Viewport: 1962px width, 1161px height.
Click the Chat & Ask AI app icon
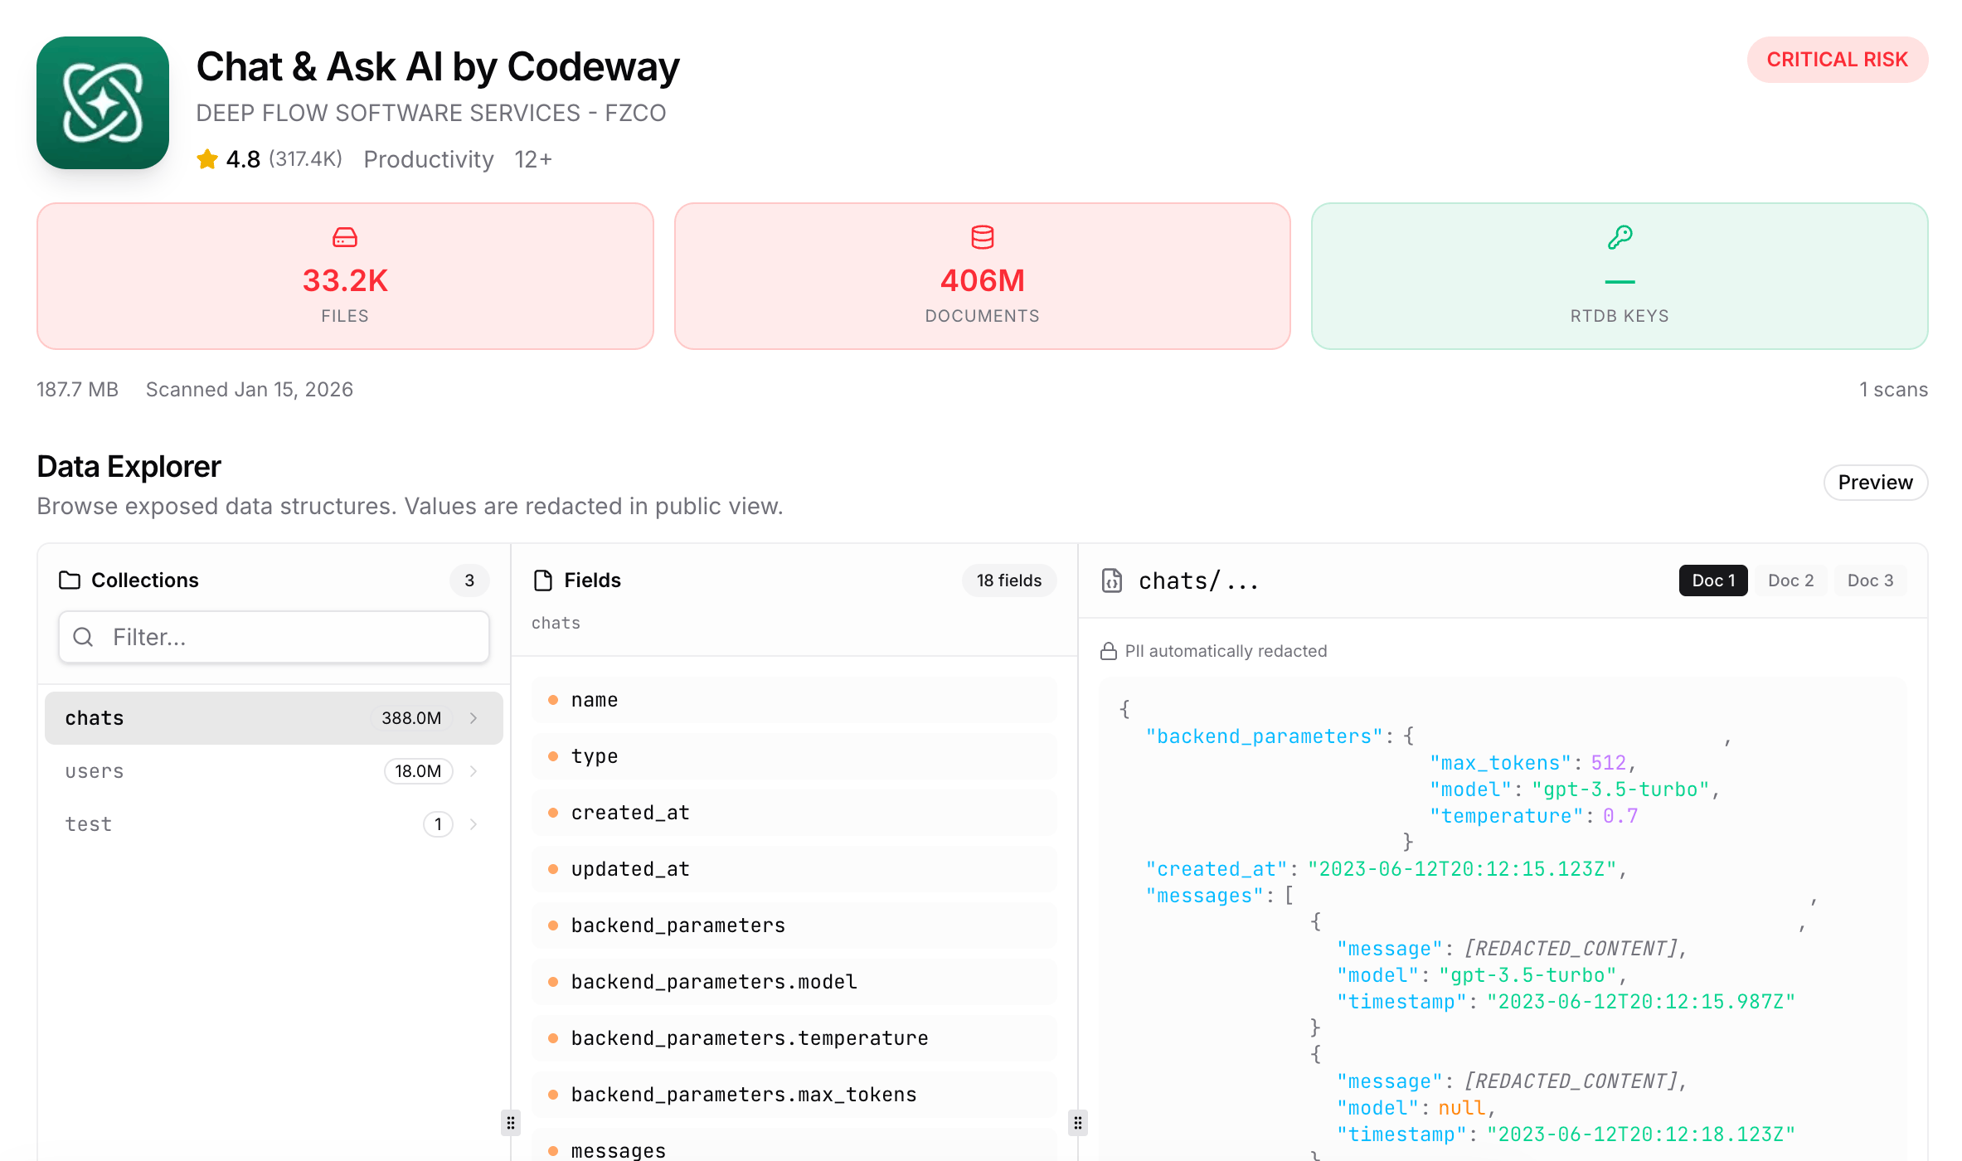click(x=103, y=103)
